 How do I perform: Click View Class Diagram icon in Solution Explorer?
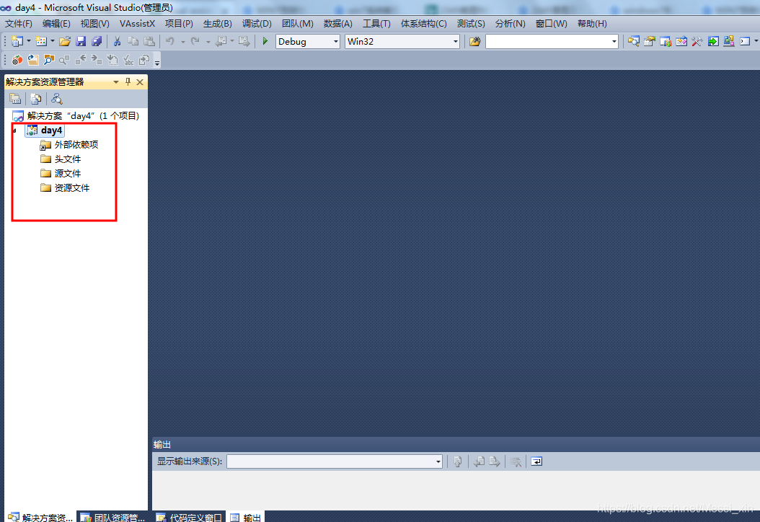point(57,99)
